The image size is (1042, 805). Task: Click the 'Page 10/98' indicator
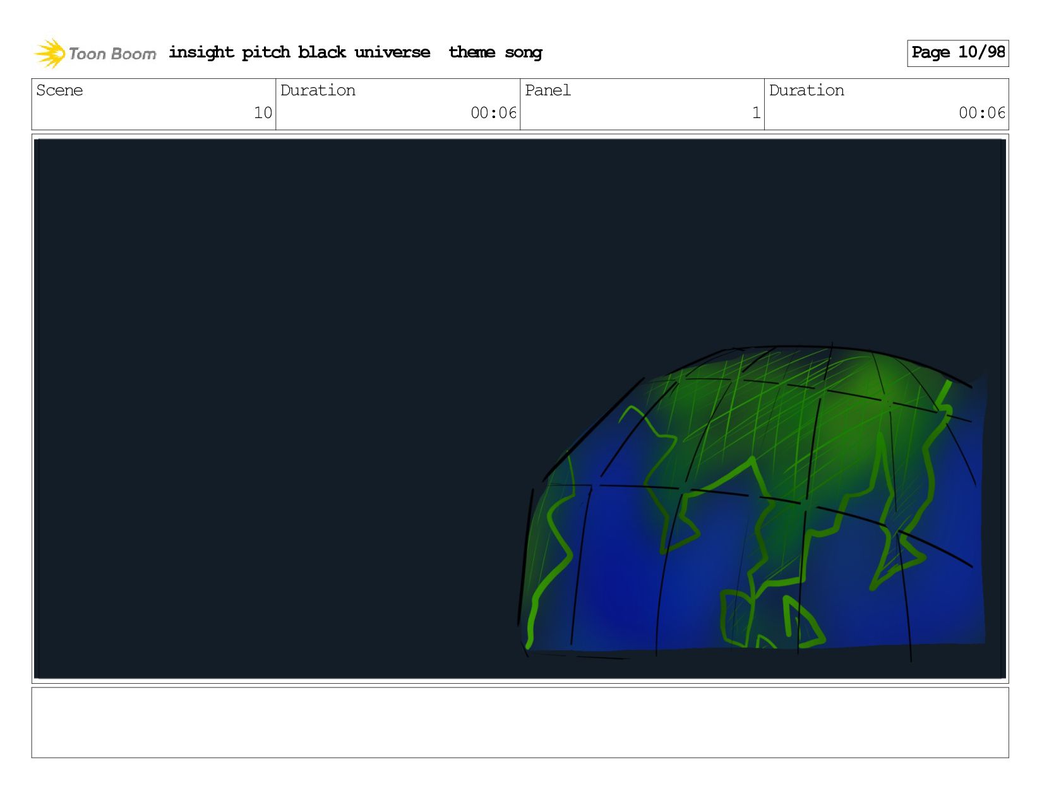click(958, 53)
